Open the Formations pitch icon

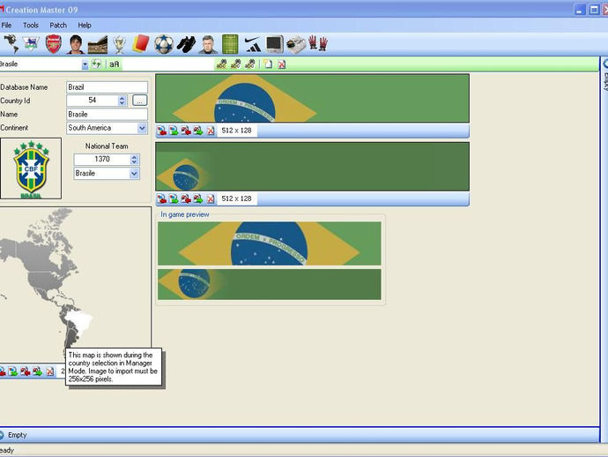point(230,44)
